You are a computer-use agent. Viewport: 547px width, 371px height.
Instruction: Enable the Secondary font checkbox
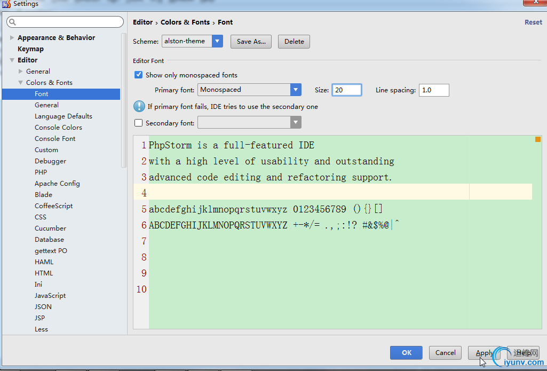[x=139, y=123]
